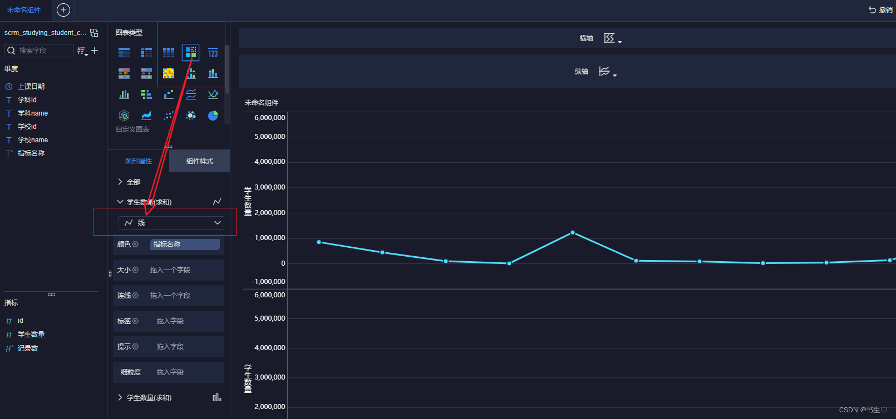
Task: Open color setting gear icon
Action: (x=135, y=245)
